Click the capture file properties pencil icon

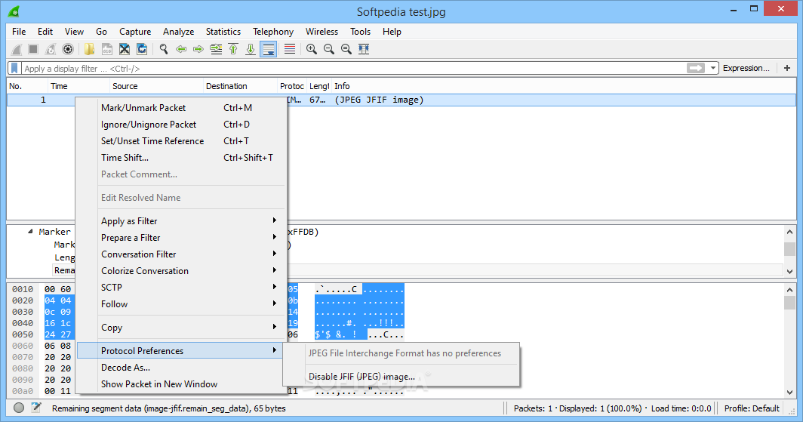coord(36,408)
